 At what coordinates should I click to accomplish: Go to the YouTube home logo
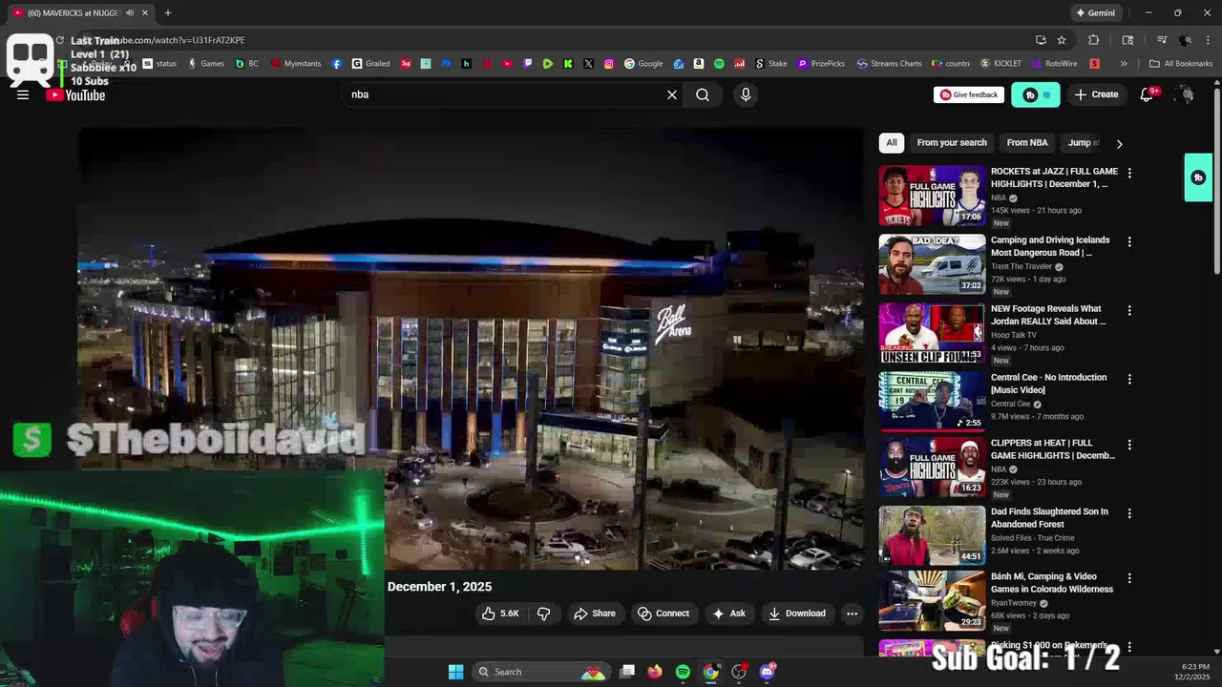76,94
